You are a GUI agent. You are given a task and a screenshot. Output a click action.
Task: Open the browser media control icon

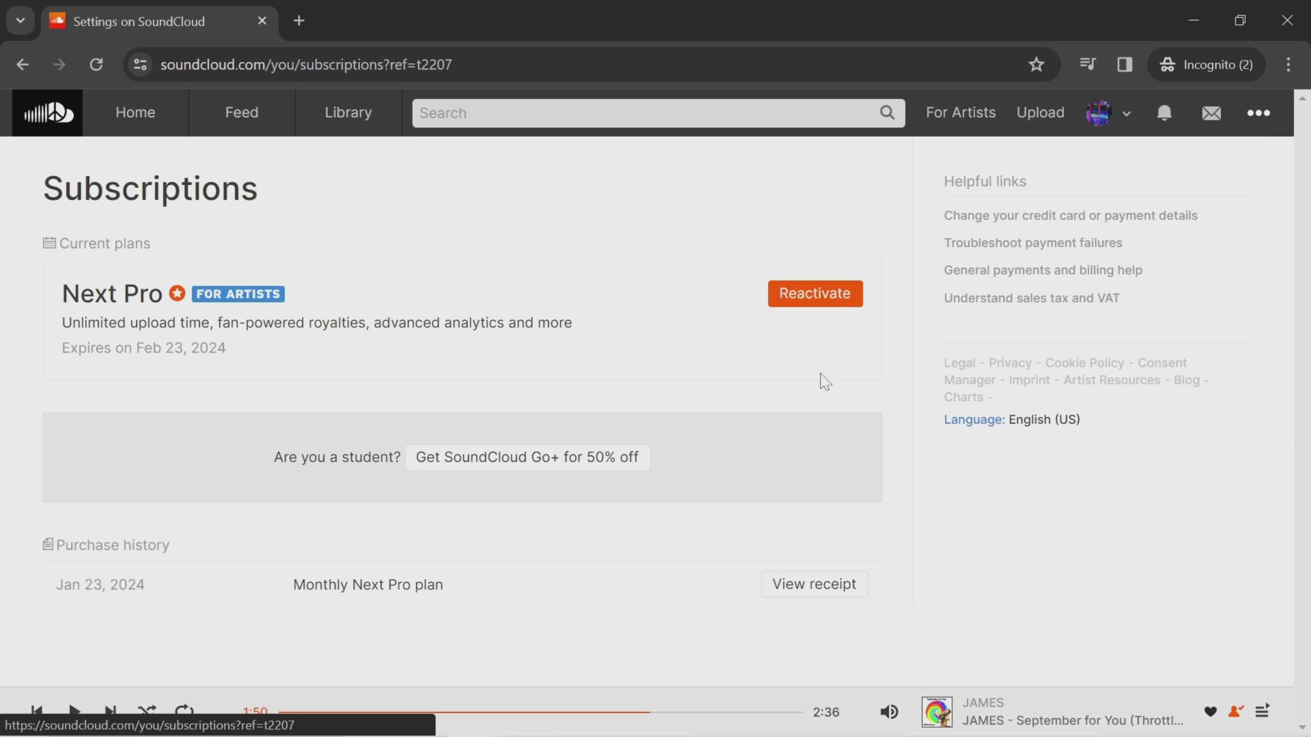(1087, 64)
